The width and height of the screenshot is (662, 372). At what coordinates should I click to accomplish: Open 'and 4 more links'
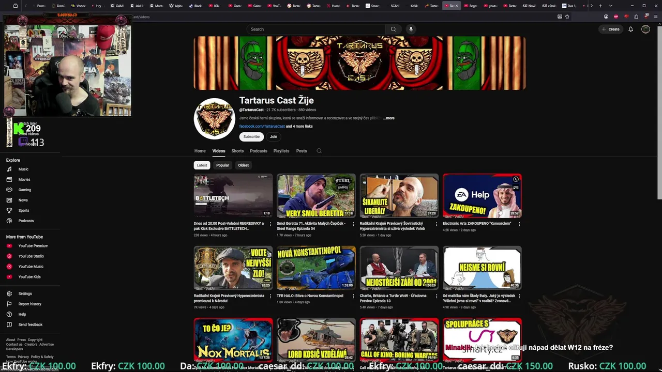pos(299,126)
